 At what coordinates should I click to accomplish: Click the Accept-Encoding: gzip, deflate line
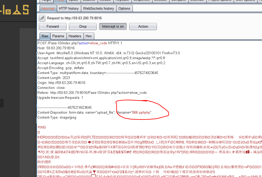pos(61,68)
